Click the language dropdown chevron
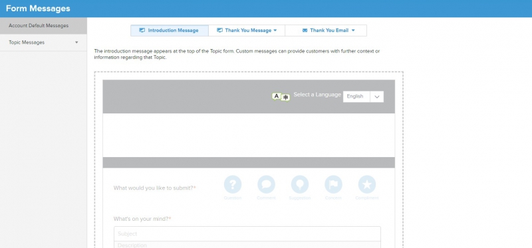The height and width of the screenshot is (248, 532). point(377,96)
